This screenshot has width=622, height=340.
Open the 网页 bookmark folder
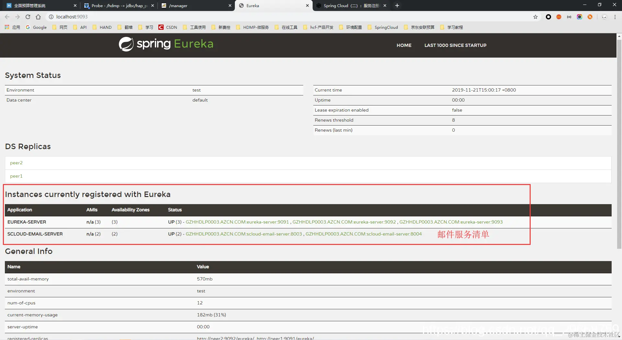[x=60, y=27]
